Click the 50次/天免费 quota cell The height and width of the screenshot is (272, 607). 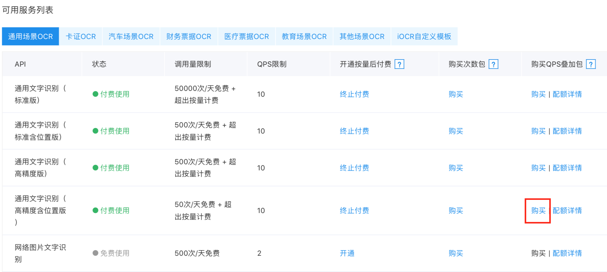[203, 211]
